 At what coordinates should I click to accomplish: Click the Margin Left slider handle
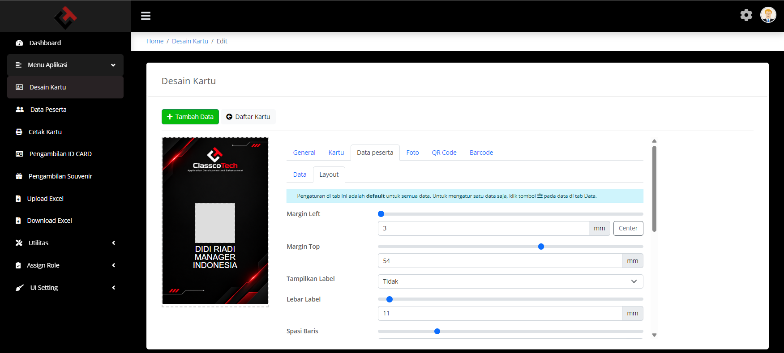click(381, 214)
